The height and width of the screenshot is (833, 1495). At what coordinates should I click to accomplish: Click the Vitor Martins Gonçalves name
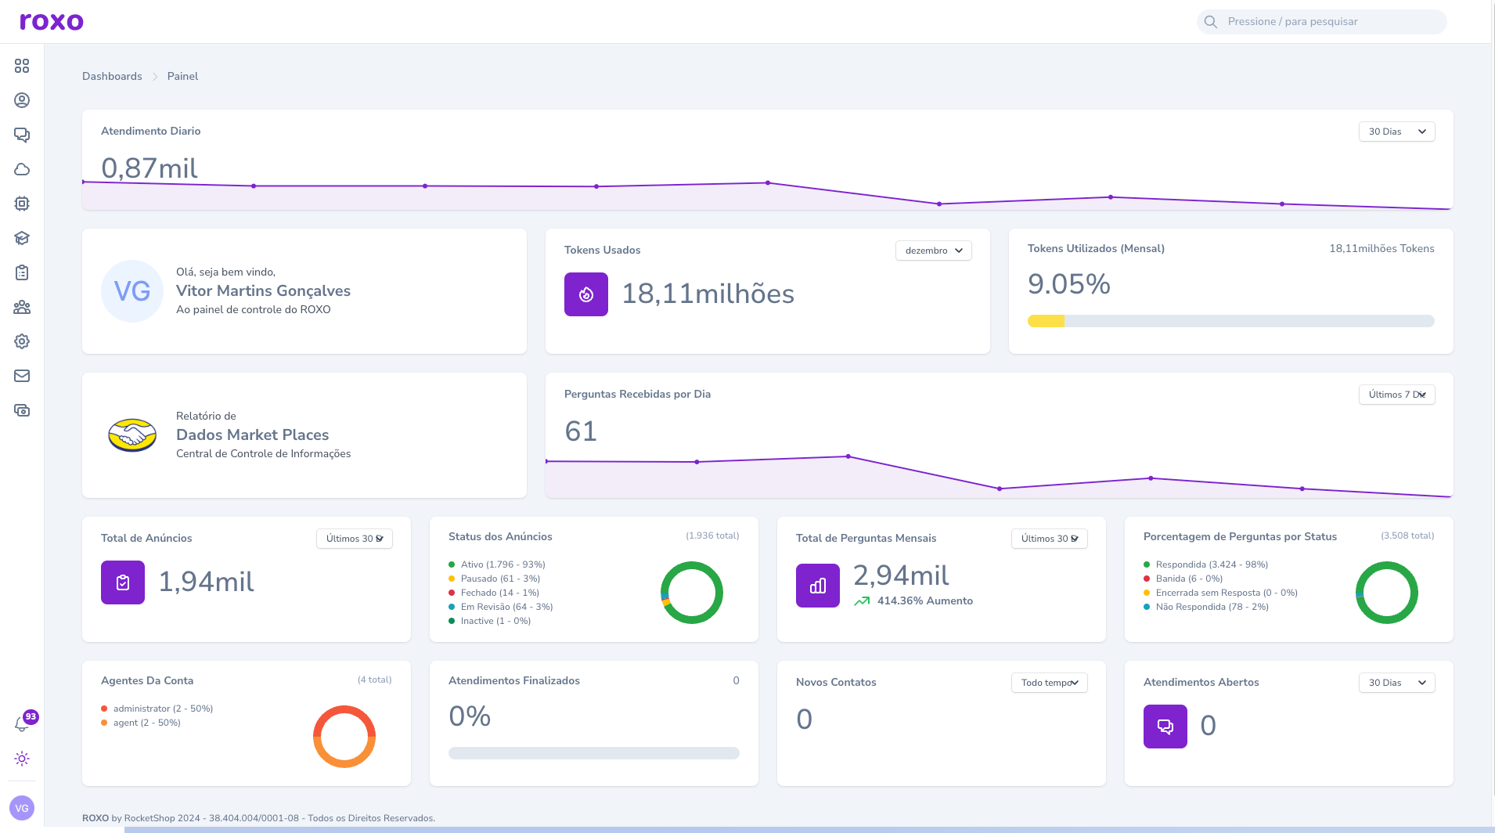pos(263,290)
